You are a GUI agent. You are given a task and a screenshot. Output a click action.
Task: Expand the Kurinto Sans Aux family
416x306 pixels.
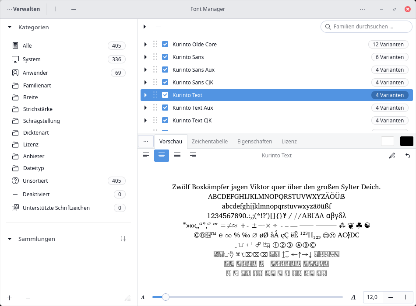pos(145,70)
